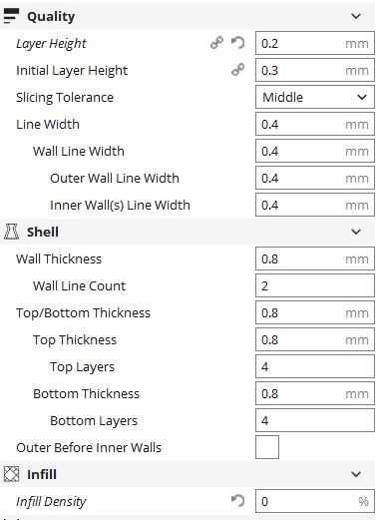Collapse the Quality section with its chevron
Viewport: 384px width, 520px height.
click(x=356, y=16)
